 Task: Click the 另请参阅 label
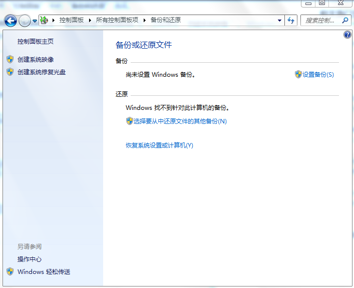pyautogui.click(x=30, y=246)
